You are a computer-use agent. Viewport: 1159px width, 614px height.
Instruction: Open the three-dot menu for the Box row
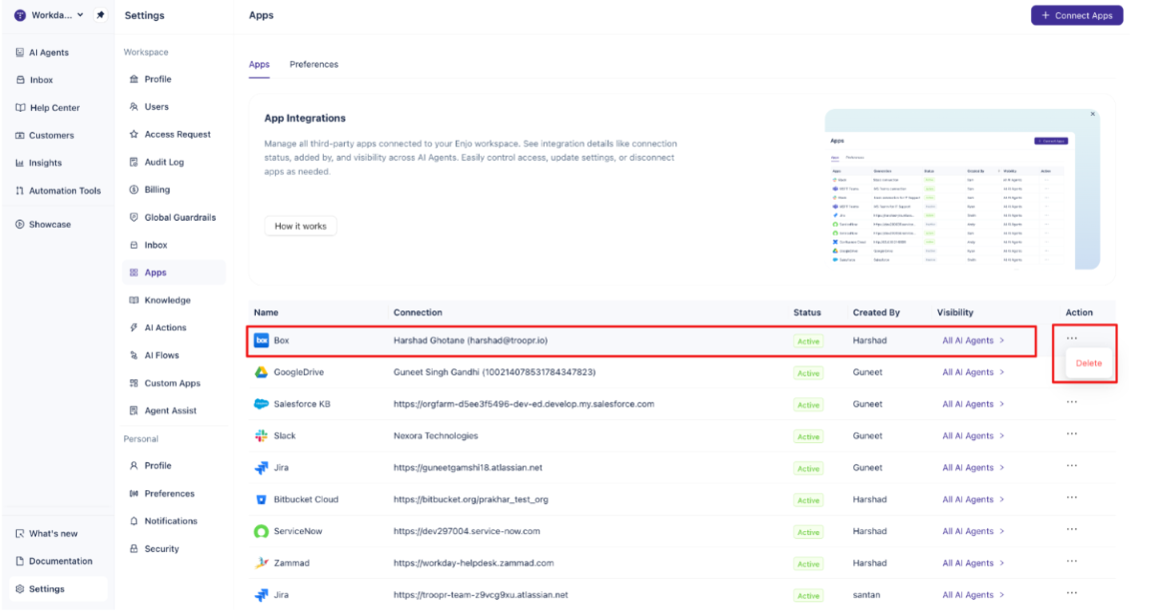[1072, 338]
